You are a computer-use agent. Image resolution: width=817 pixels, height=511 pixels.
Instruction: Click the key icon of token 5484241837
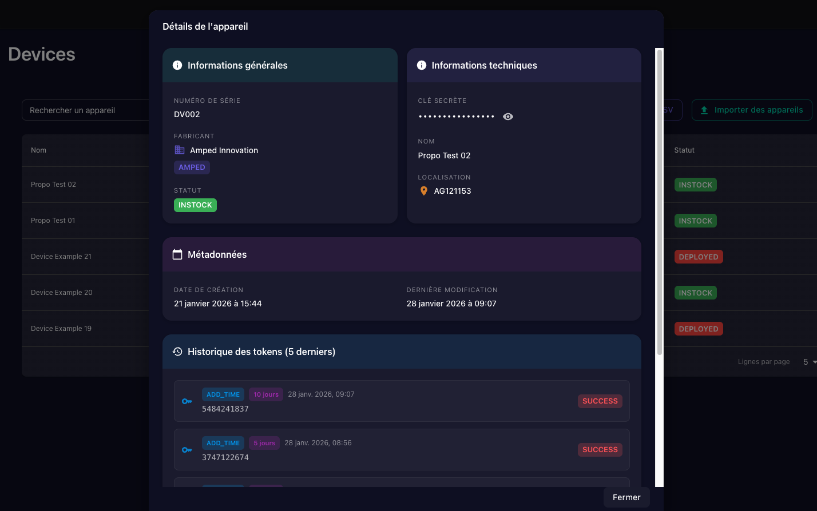[x=187, y=401]
